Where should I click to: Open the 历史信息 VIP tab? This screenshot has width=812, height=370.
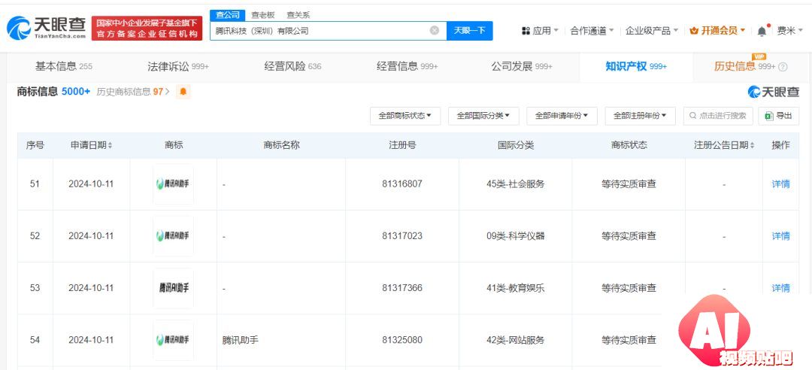point(744,66)
